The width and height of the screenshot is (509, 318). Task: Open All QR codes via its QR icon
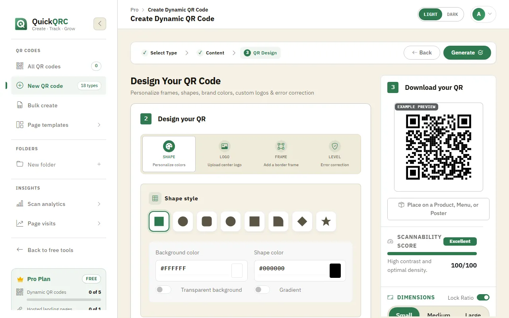19,66
